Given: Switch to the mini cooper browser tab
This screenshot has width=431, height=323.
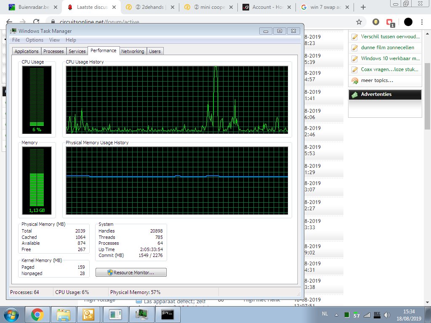Looking at the screenshot, I should 209,7.
